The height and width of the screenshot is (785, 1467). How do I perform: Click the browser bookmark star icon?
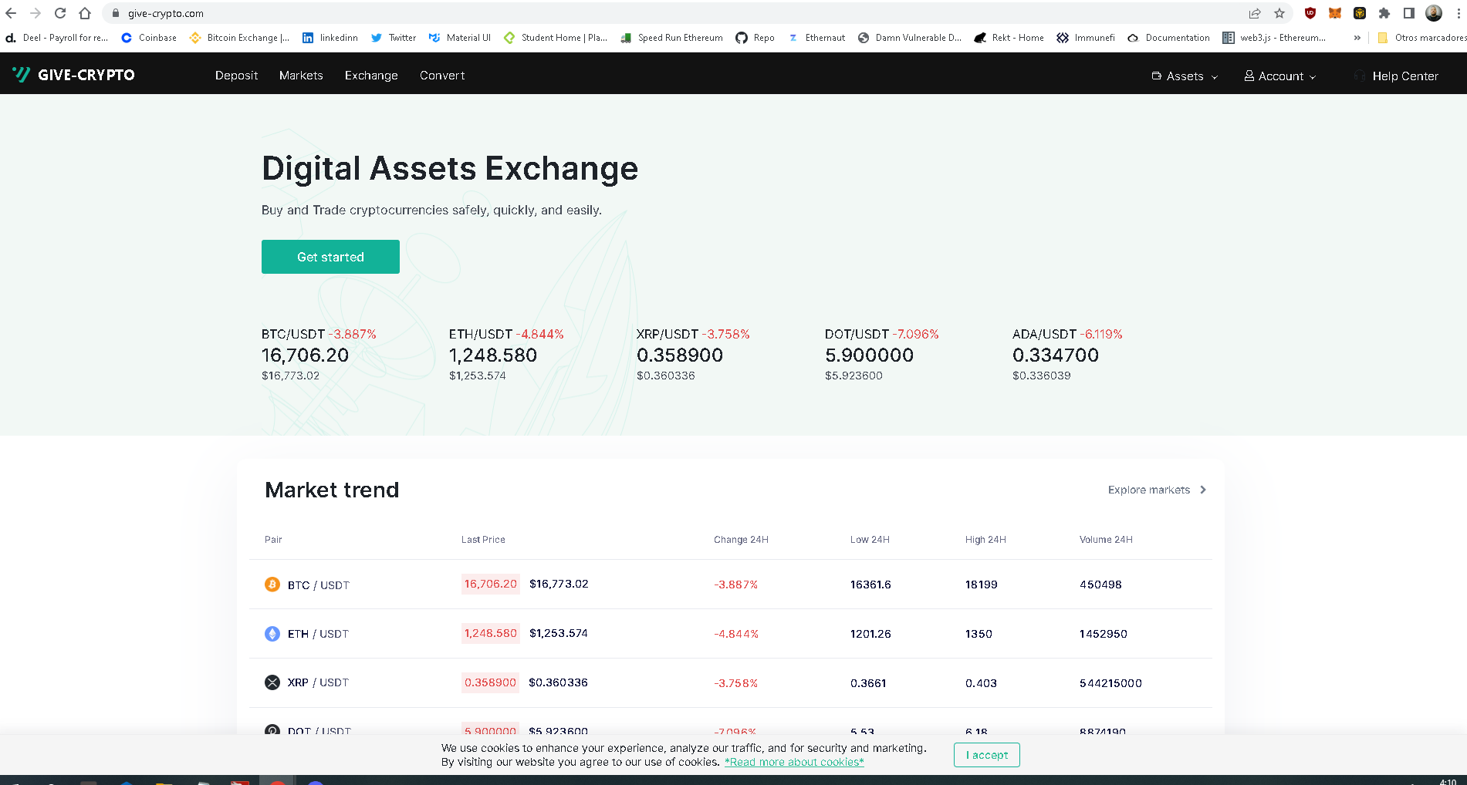(1279, 13)
